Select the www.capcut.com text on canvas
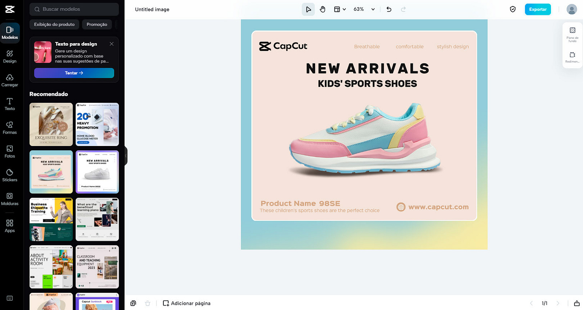This screenshot has width=583, height=310. (438, 207)
